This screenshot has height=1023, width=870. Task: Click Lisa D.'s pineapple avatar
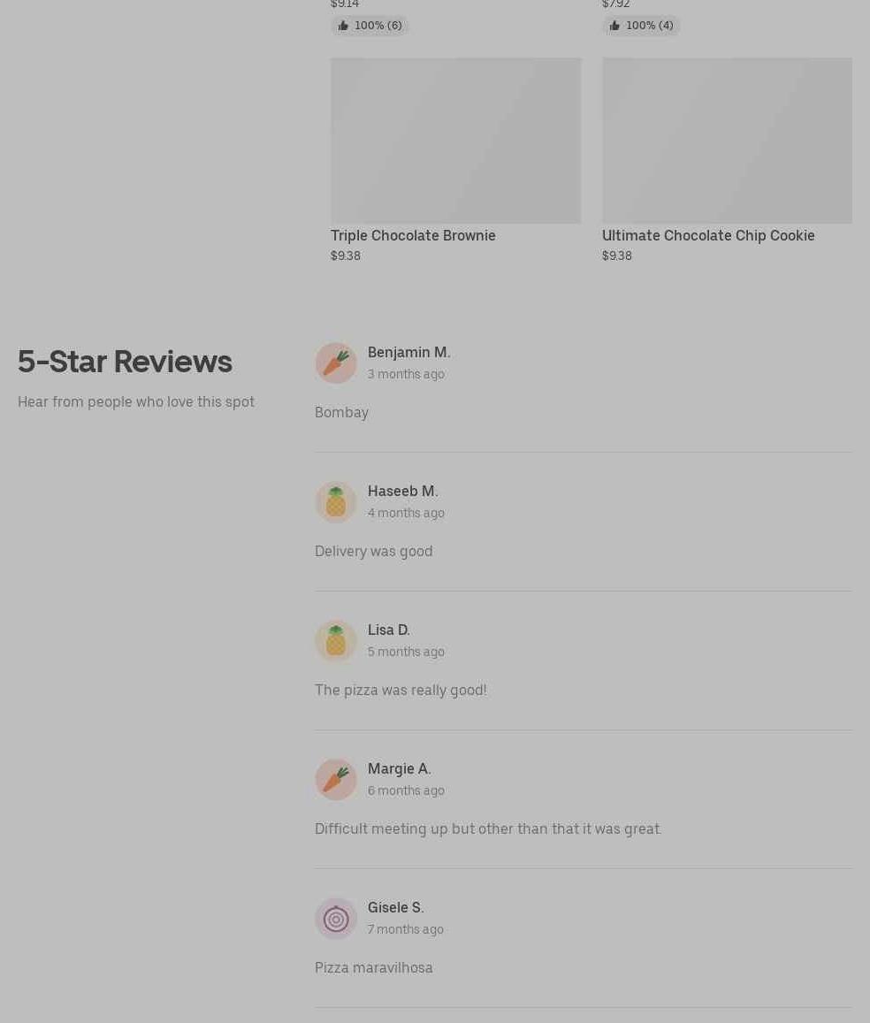[336, 641]
